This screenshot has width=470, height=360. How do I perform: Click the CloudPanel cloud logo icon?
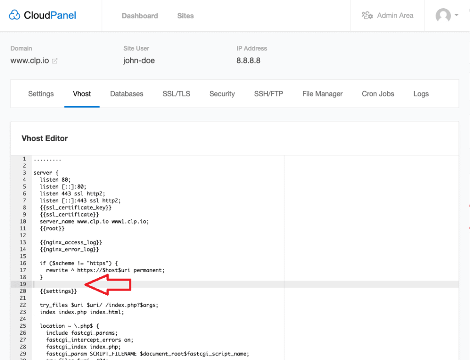click(x=15, y=15)
